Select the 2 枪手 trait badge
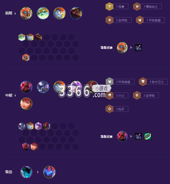 117,109
